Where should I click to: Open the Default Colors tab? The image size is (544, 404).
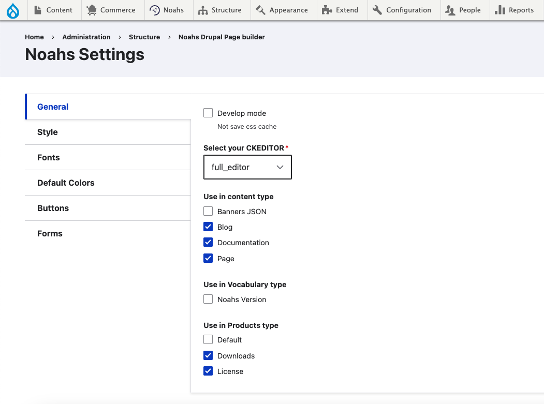[108, 183]
